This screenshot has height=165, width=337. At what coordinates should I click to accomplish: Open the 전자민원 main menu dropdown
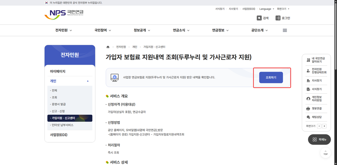[x=64, y=30]
